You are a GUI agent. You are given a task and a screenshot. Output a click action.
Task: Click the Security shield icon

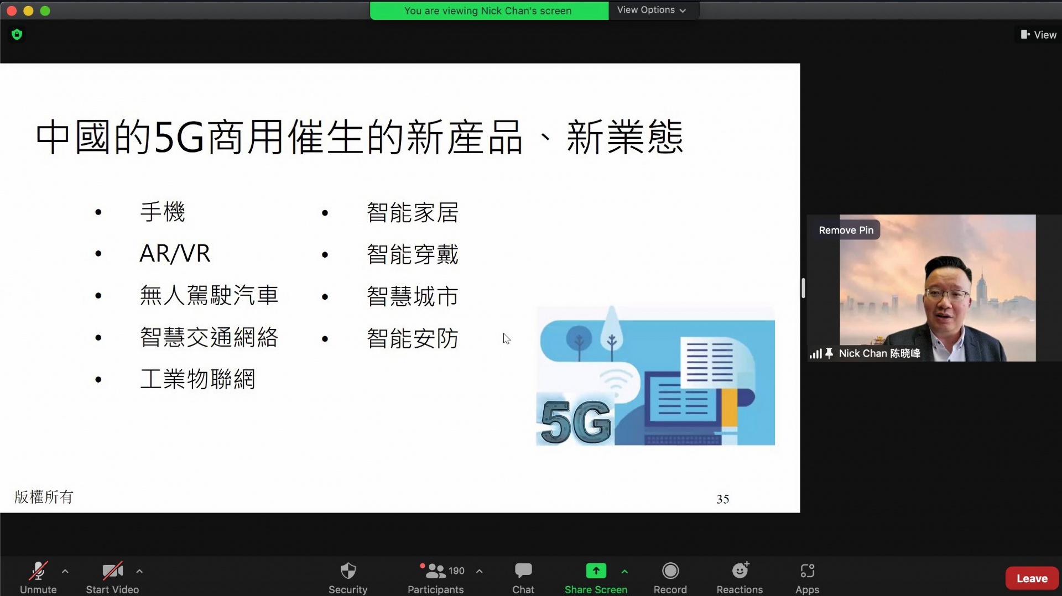pos(347,571)
